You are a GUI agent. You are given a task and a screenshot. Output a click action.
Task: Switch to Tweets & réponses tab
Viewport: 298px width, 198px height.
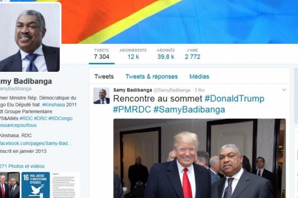point(151,77)
